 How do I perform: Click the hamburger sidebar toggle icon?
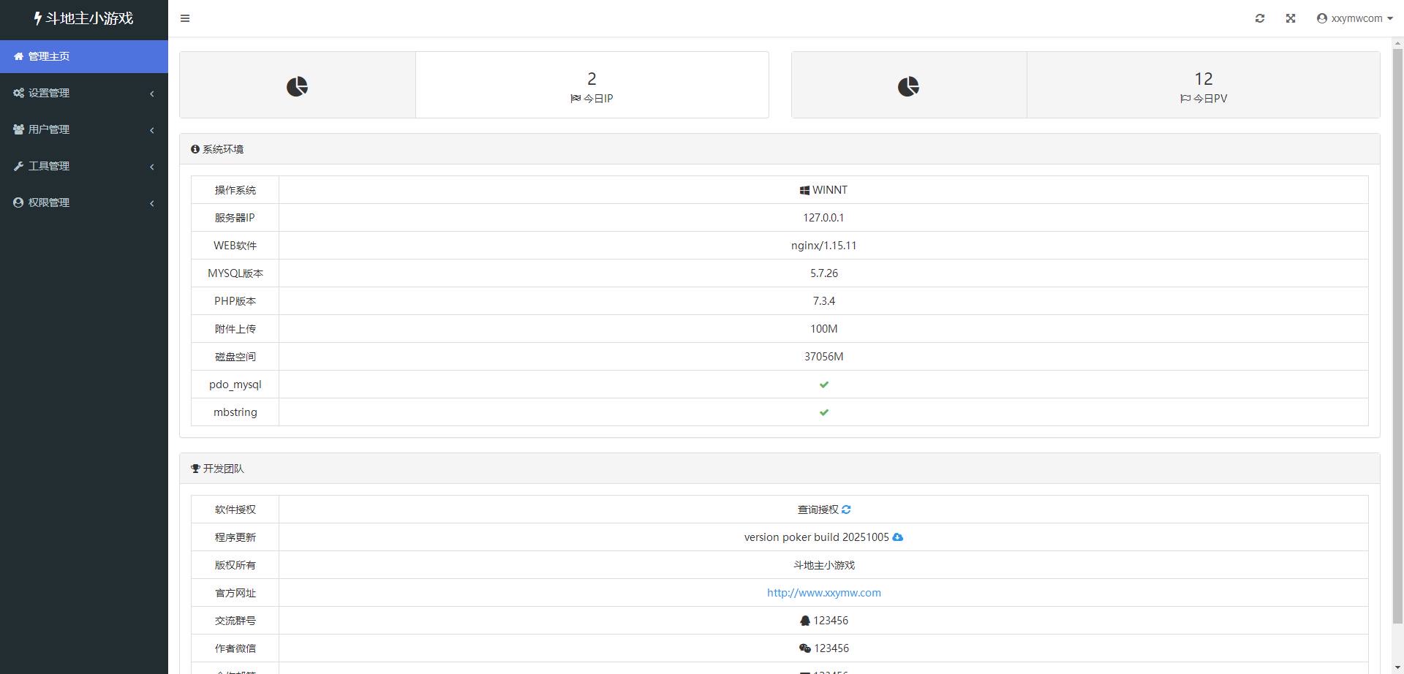coord(185,18)
